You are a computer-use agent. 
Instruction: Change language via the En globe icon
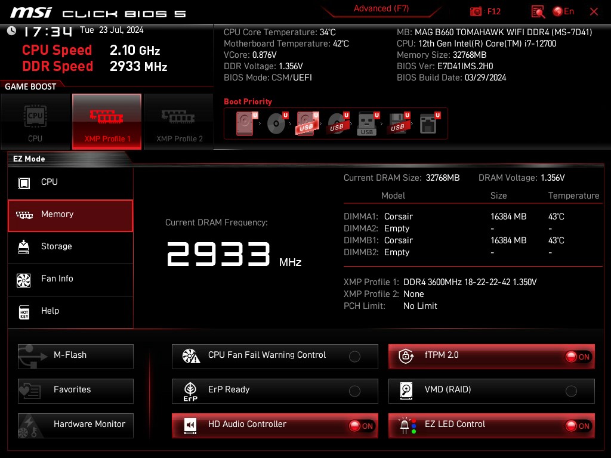(563, 11)
